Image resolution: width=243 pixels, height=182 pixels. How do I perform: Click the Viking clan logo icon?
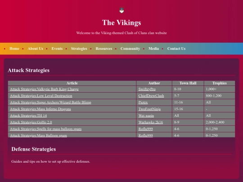coord(121,10)
